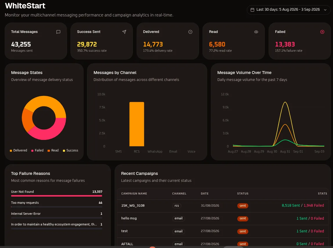The width and height of the screenshot is (333, 248).
Task: Select the Internal Server Error row
Action: click(57, 215)
